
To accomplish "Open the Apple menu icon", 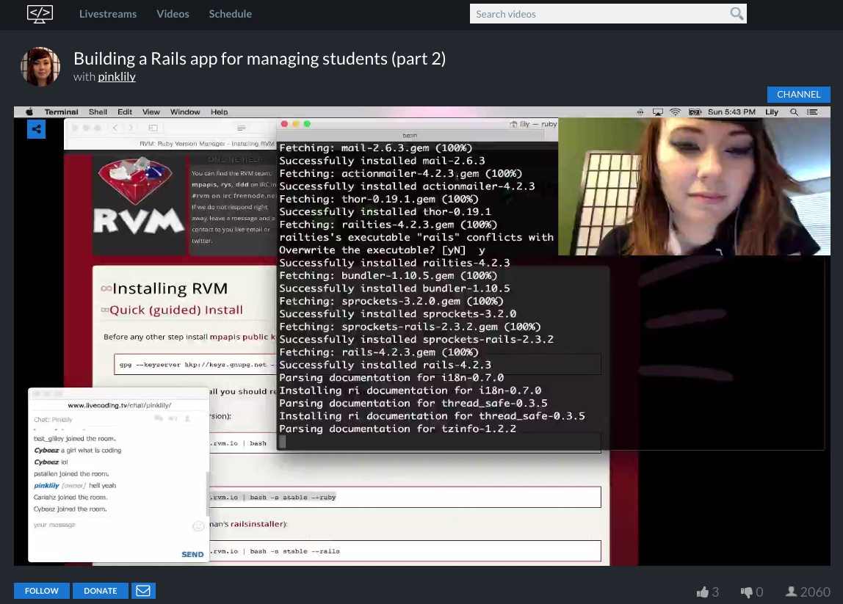I will tap(29, 112).
